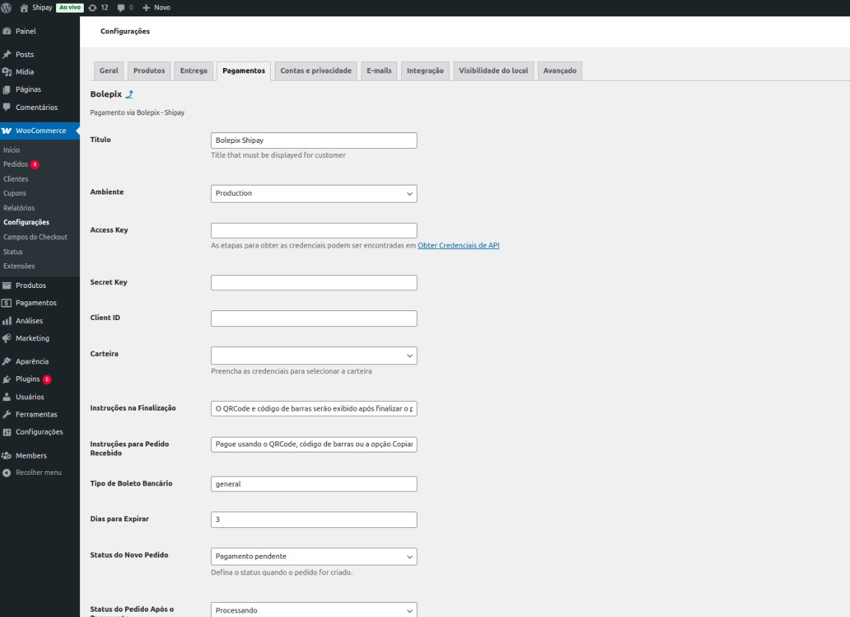Switch to the Entrega tab
The image size is (850, 617).
[x=194, y=71]
